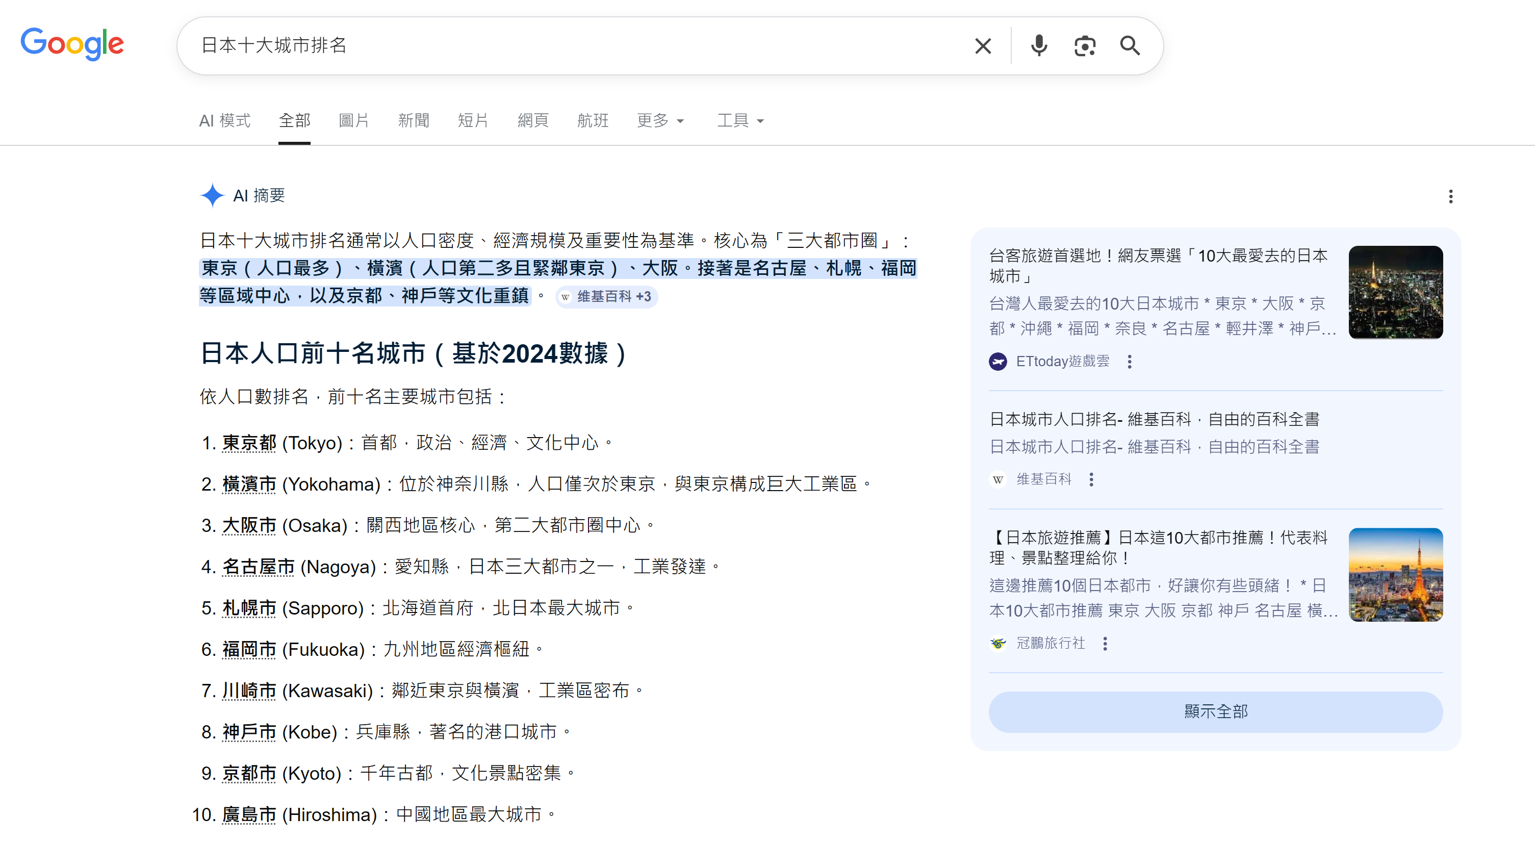
Task: Open the 橫濱市 link in list
Action: click(249, 484)
